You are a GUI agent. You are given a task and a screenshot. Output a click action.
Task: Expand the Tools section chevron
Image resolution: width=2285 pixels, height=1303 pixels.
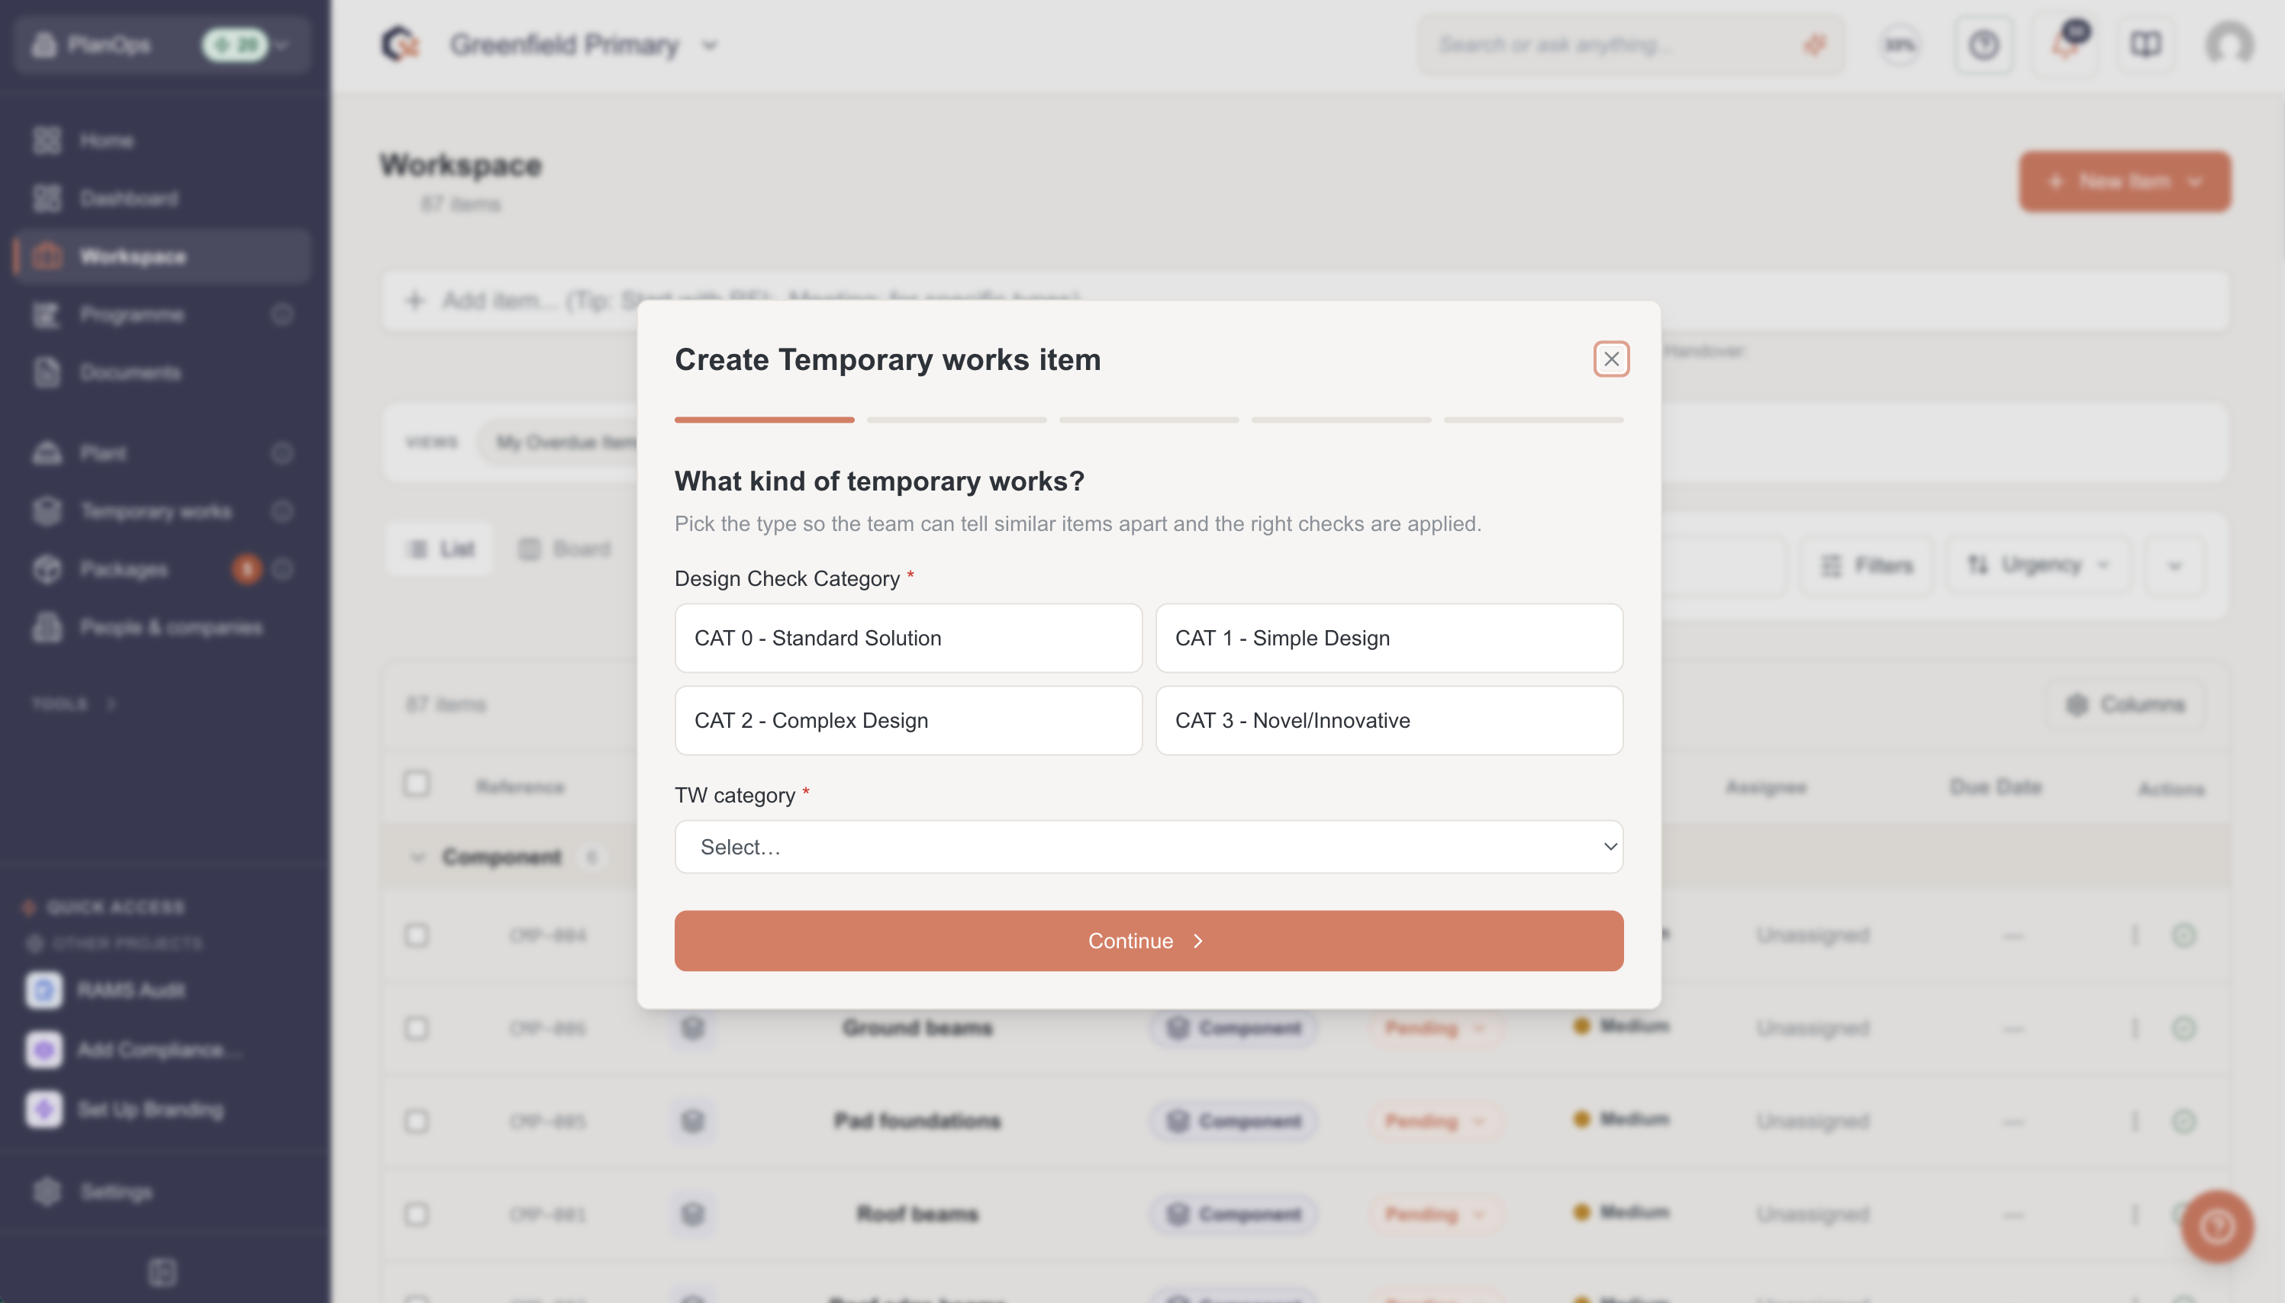pos(111,704)
